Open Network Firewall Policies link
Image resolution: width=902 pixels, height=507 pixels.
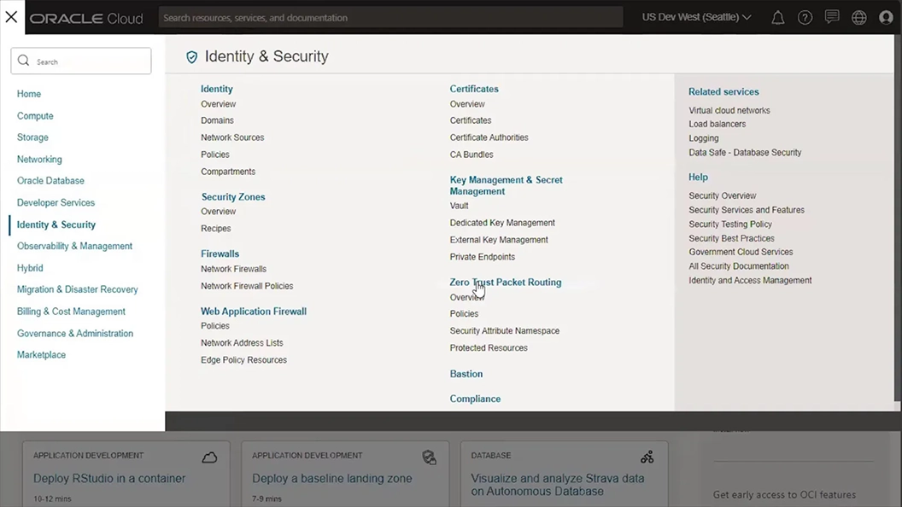pos(247,286)
